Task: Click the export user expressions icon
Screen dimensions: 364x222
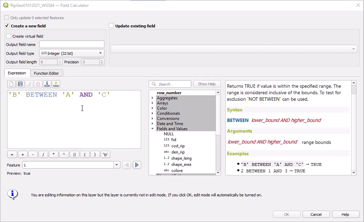Action: point(56,84)
